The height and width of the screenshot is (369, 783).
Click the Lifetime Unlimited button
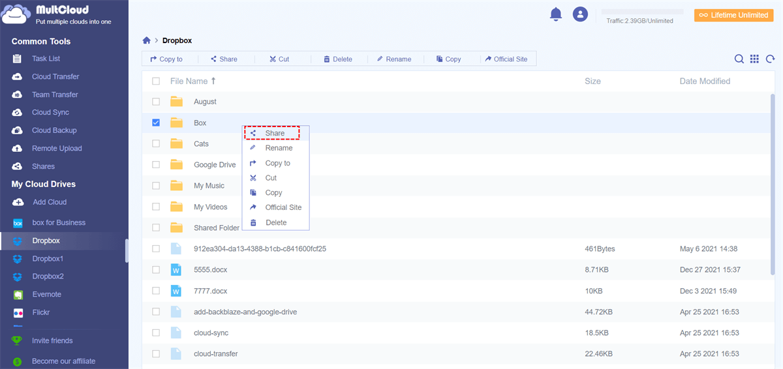pos(733,15)
